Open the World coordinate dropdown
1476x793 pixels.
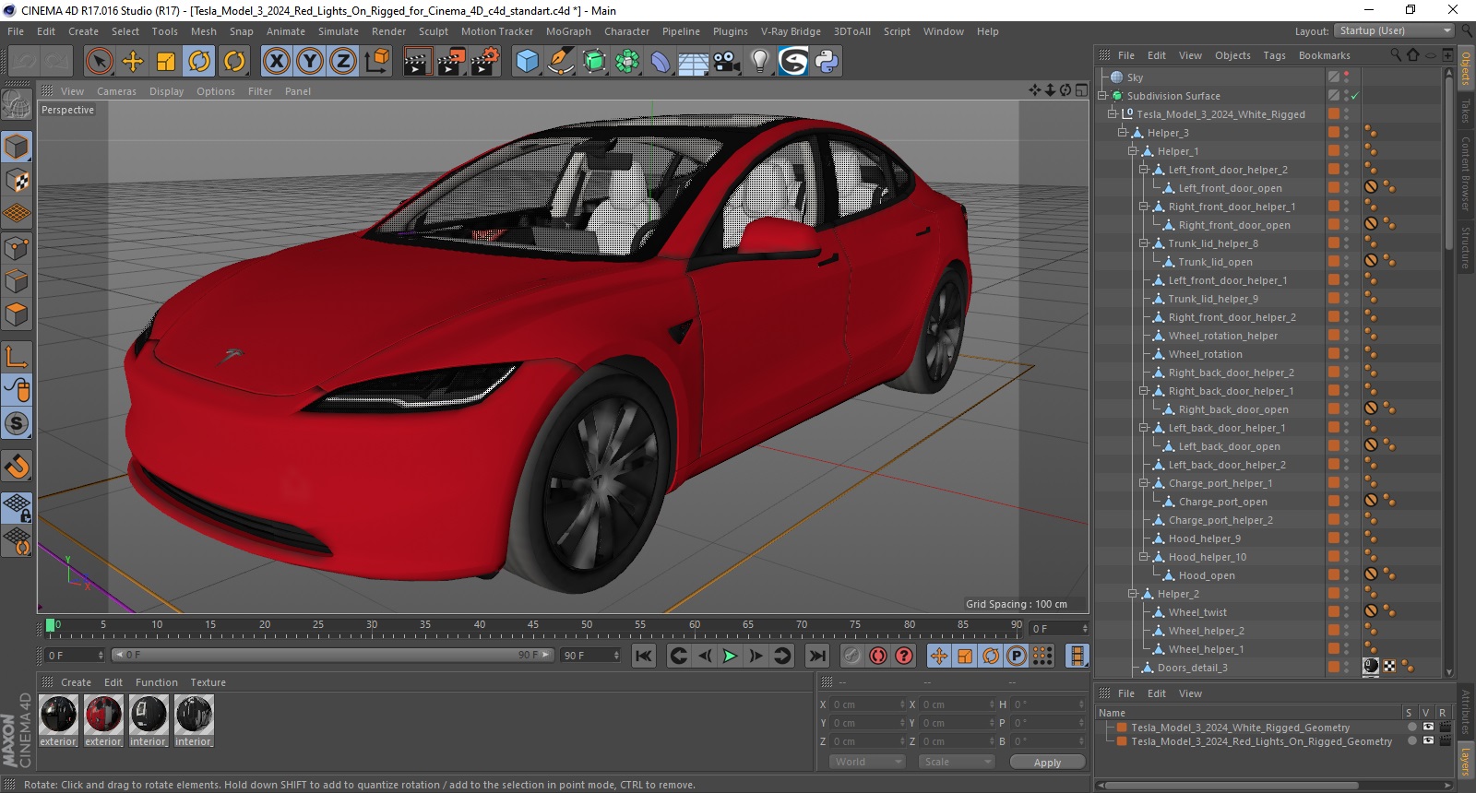click(866, 762)
